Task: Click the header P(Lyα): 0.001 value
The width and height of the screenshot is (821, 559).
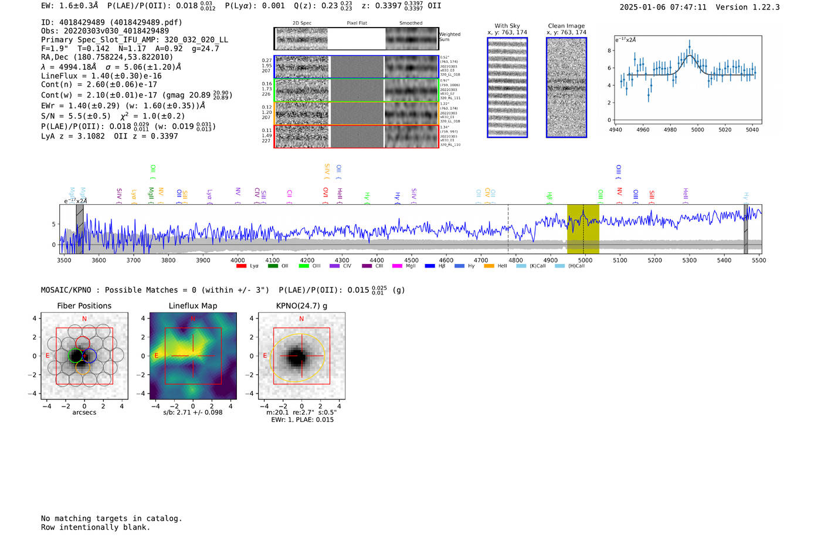Action: (255, 6)
